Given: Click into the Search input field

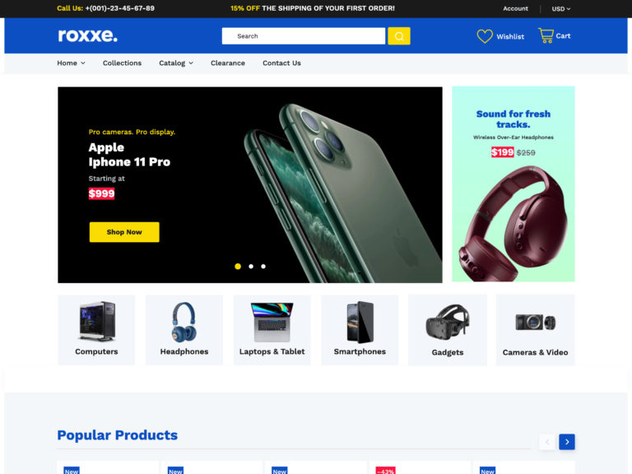Looking at the screenshot, I should 303,36.
